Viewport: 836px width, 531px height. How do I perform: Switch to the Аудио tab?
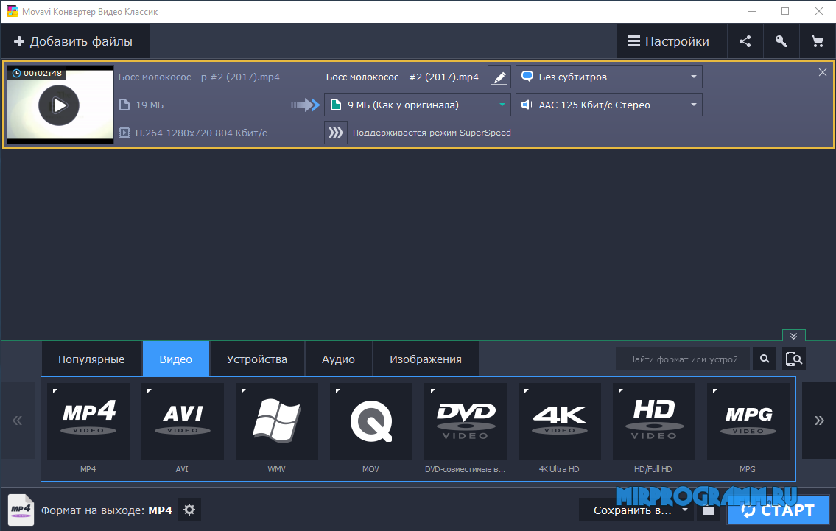(x=338, y=359)
